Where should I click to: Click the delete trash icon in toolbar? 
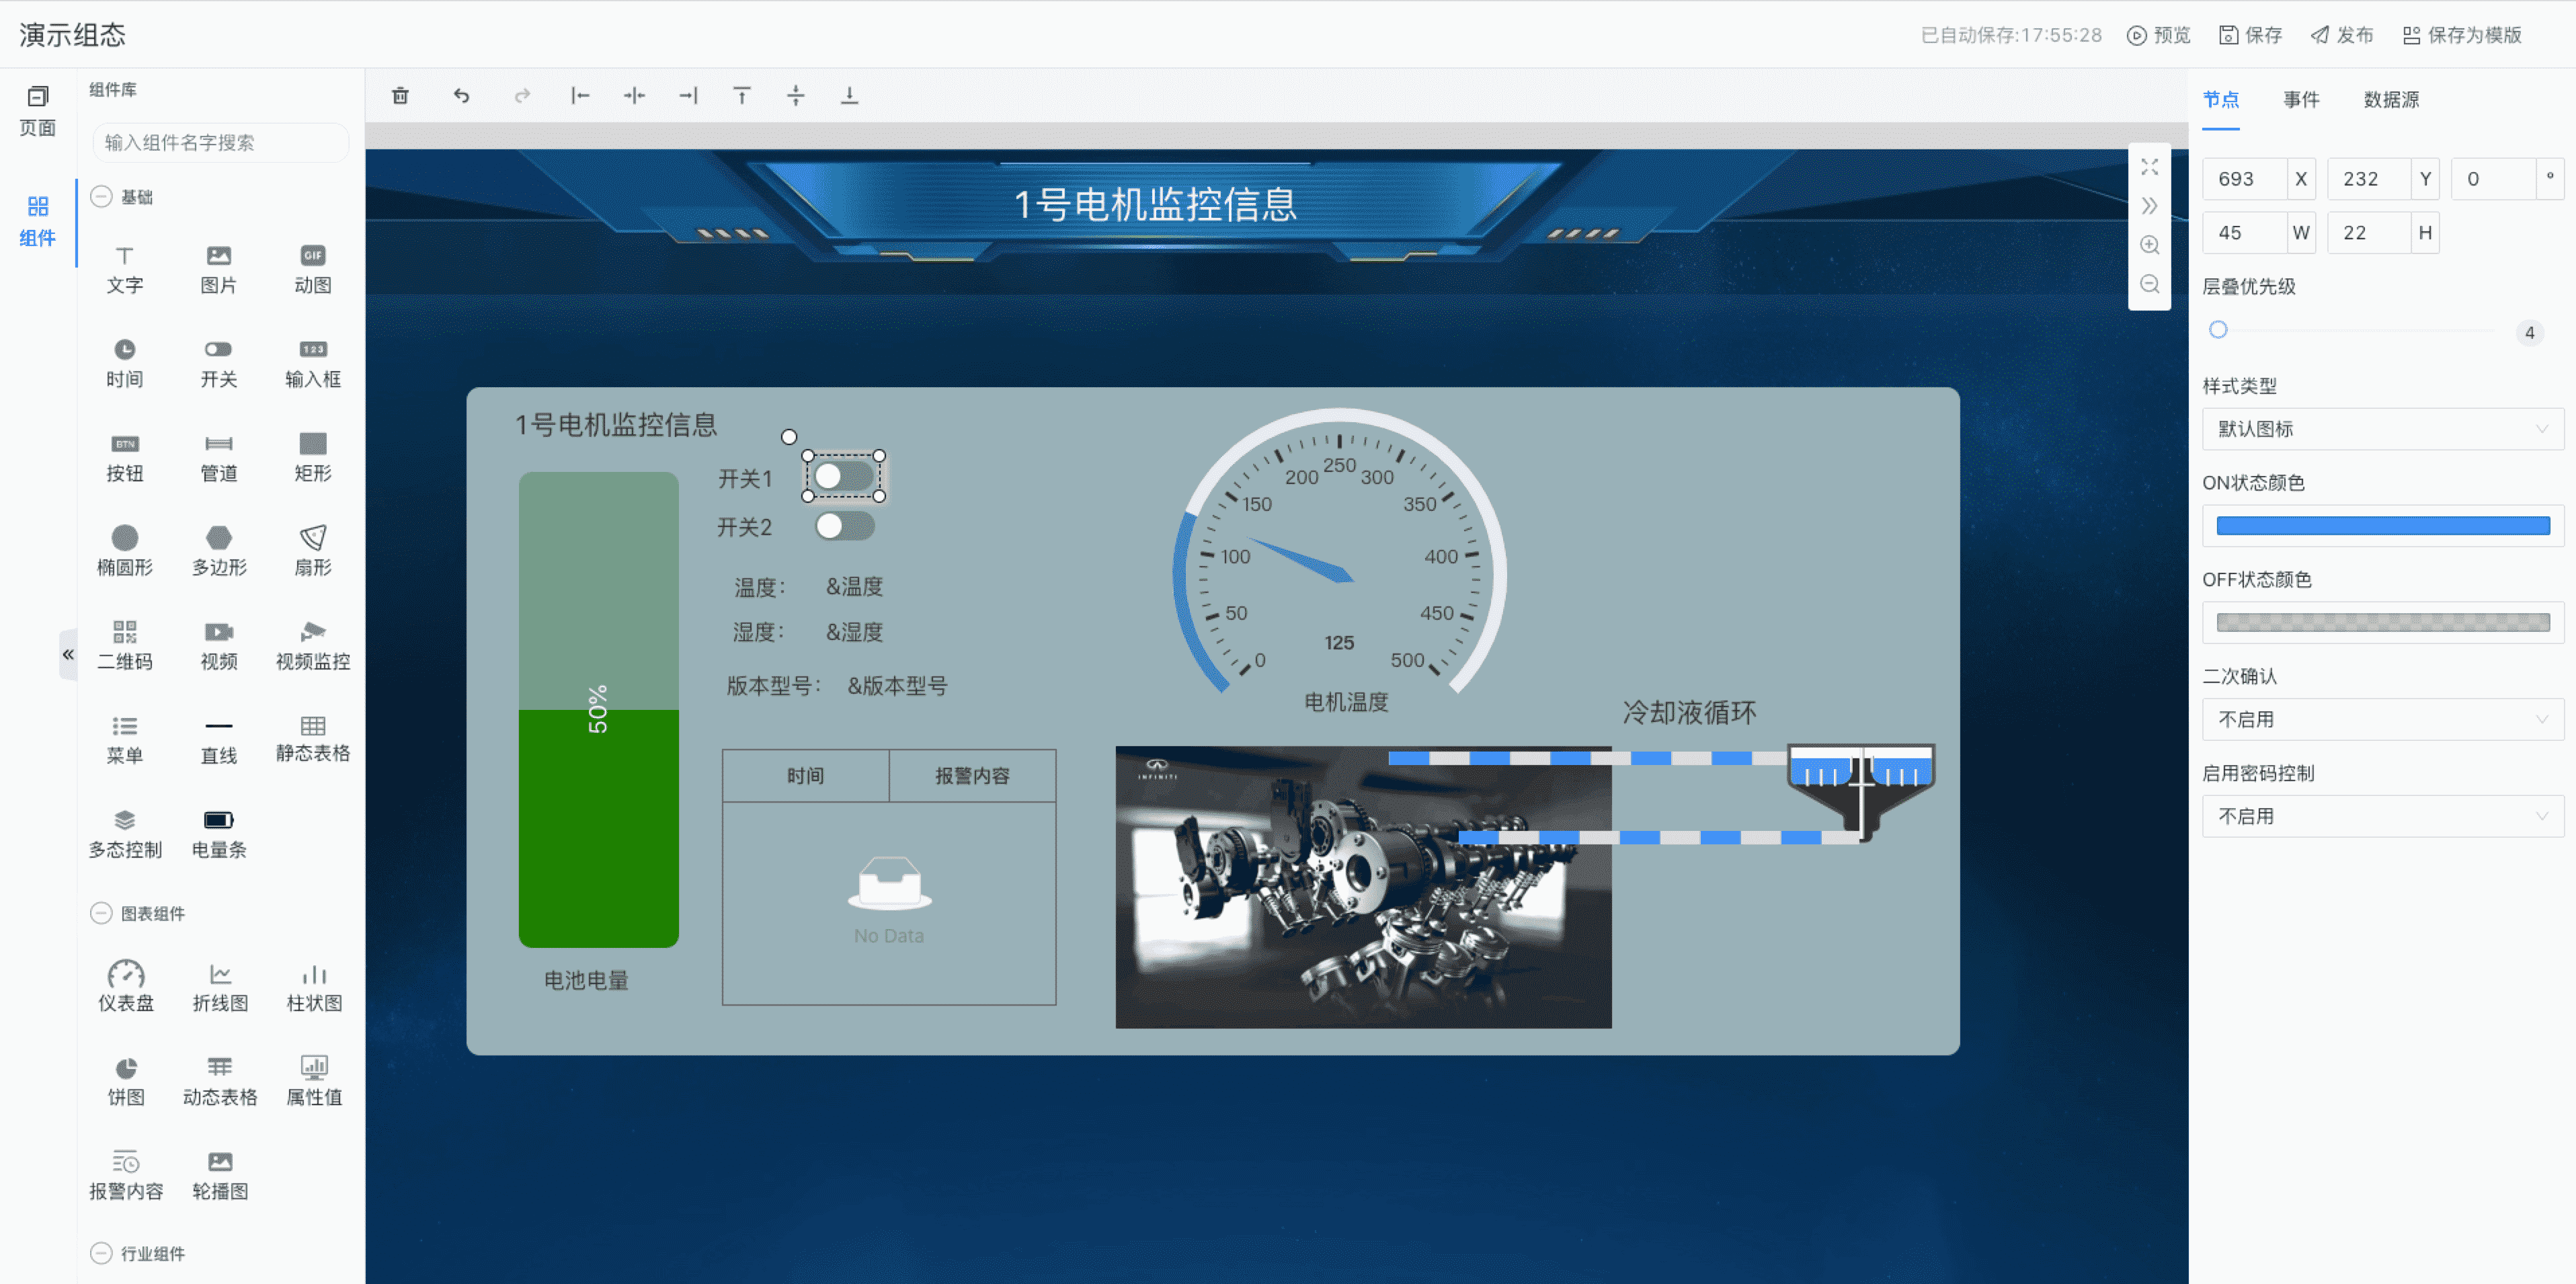tap(400, 96)
